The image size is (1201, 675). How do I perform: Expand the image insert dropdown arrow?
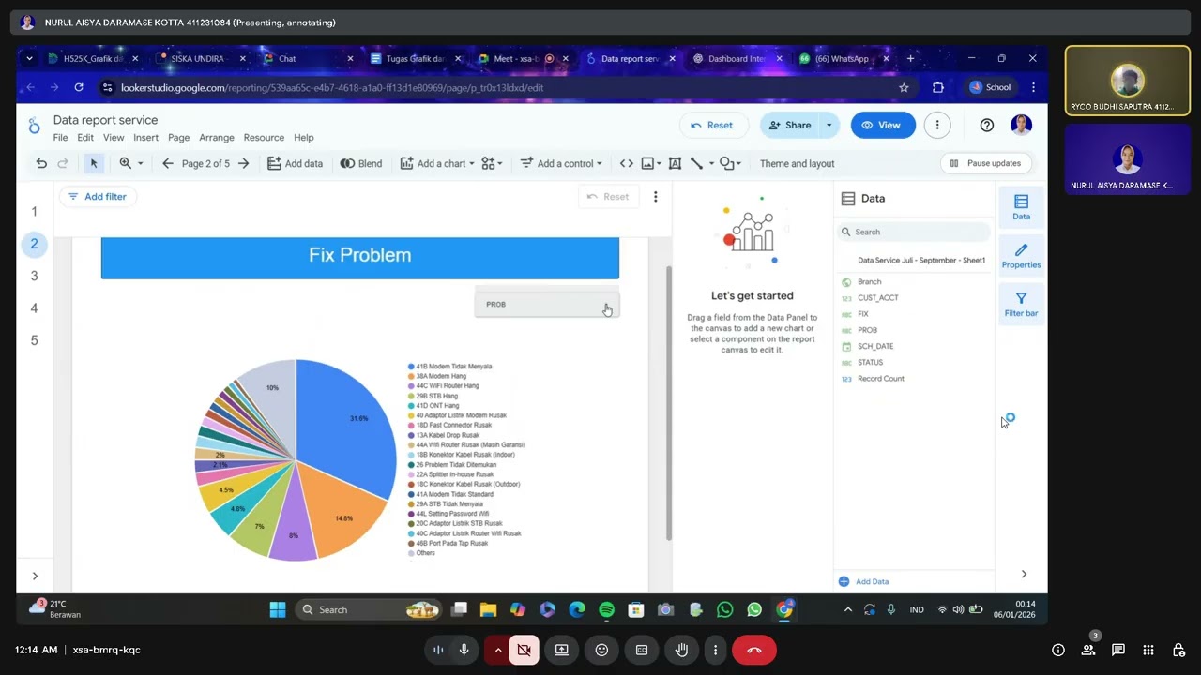pos(659,163)
